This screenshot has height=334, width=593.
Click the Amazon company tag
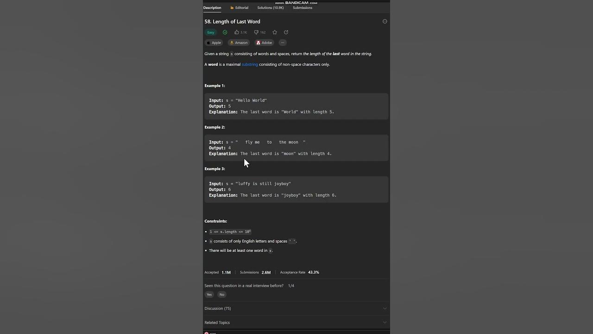(x=239, y=43)
